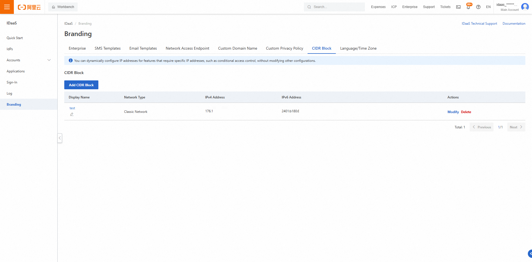This screenshot has height=262, width=532.
Task: Click the Total: 1 pagination count
Action: coord(460,127)
